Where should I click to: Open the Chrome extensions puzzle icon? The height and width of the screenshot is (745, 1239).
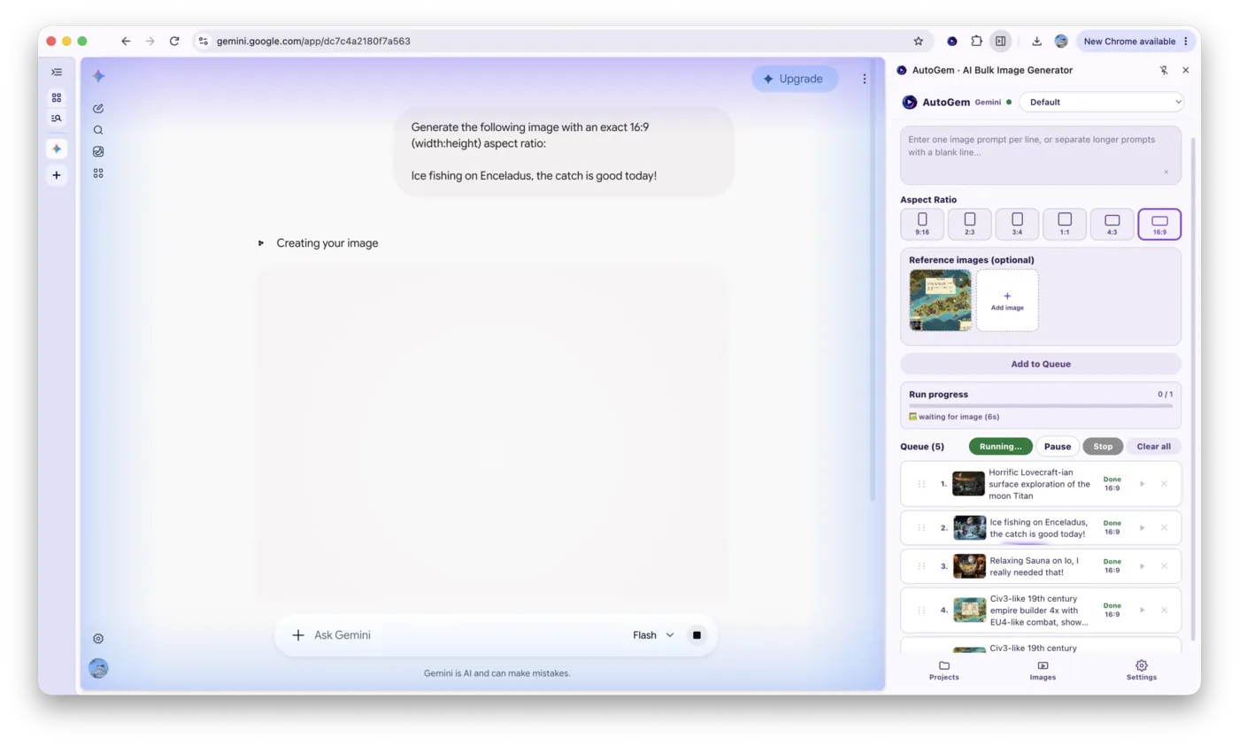tap(976, 41)
